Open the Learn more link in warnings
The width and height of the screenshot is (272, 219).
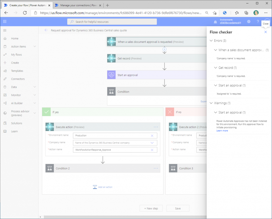pos(222,131)
